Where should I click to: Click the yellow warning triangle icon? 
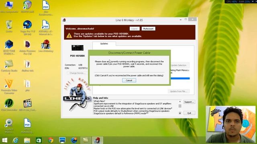(x=69, y=35)
